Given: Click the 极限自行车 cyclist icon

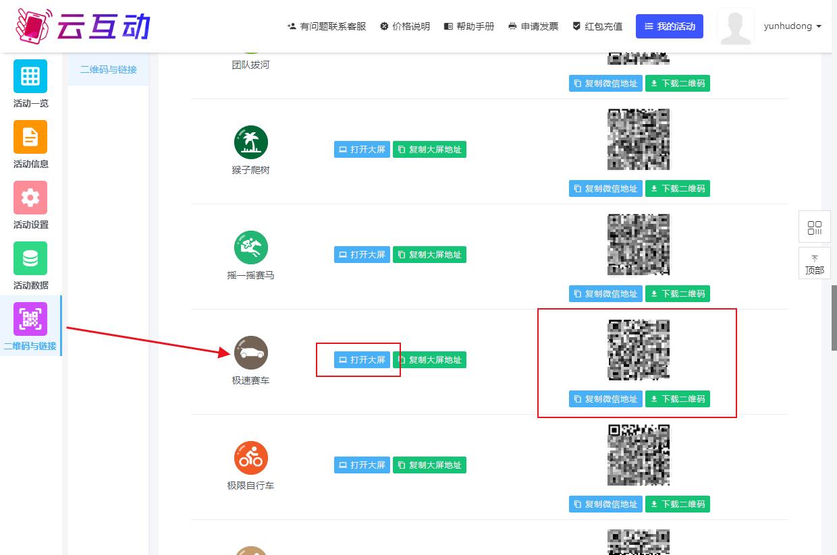Looking at the screenshot, I should (x=250, y=459).
